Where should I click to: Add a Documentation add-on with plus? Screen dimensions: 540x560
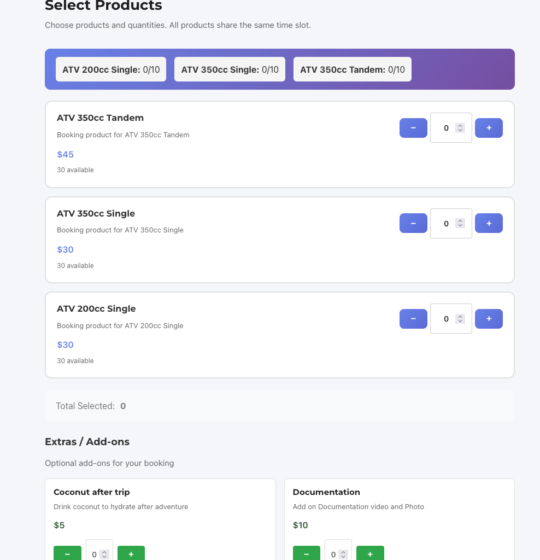click(x=370, y=554)
